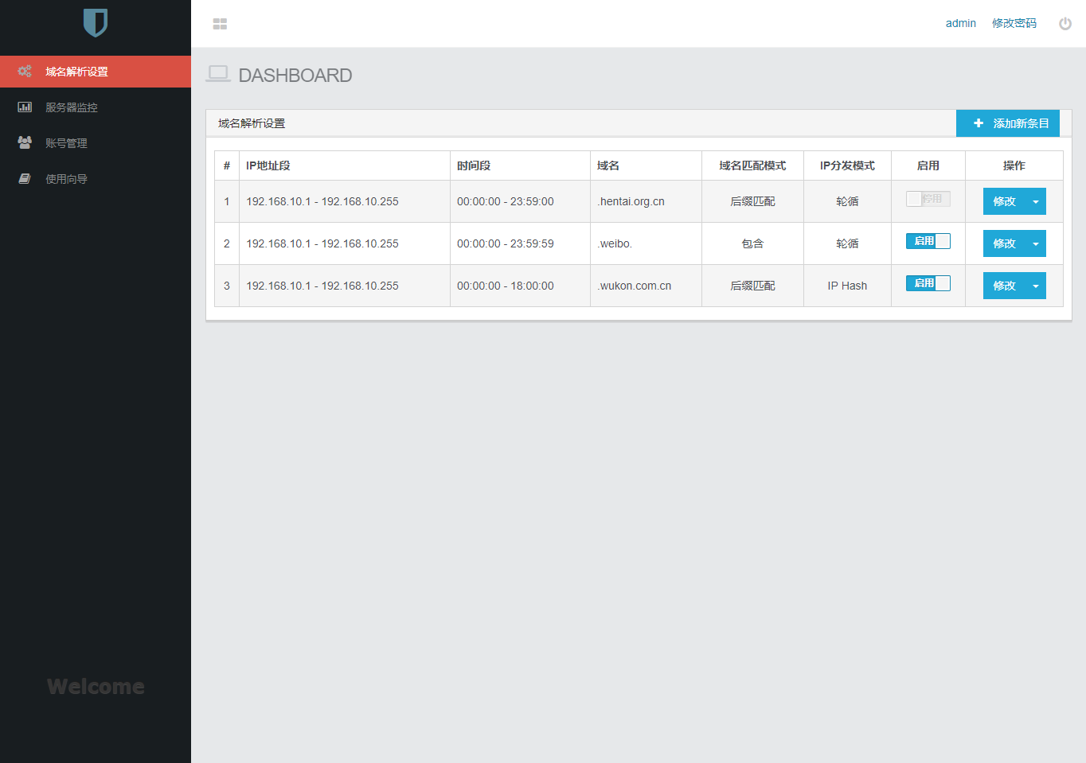Click the 域名匹配模式 column header
The width and height of the screenshot is (1086, 763).
point(752,165)
